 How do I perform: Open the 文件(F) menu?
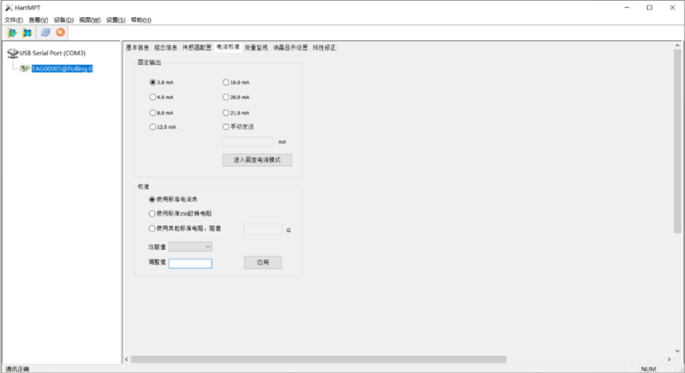coord(14,20)
